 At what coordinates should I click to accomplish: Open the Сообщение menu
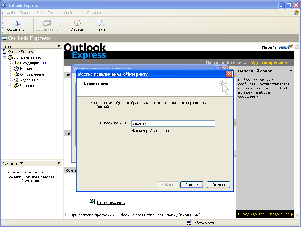73,13
